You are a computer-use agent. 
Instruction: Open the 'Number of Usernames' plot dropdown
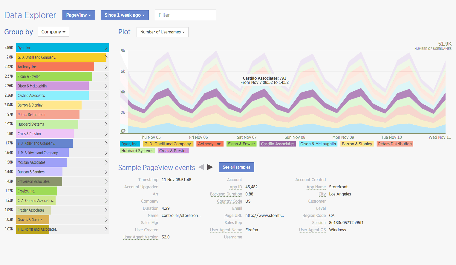click(x=162, y=32)
